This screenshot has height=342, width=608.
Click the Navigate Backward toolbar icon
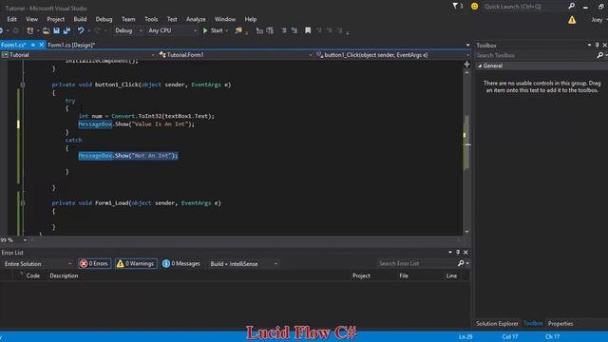click(2, 30)
